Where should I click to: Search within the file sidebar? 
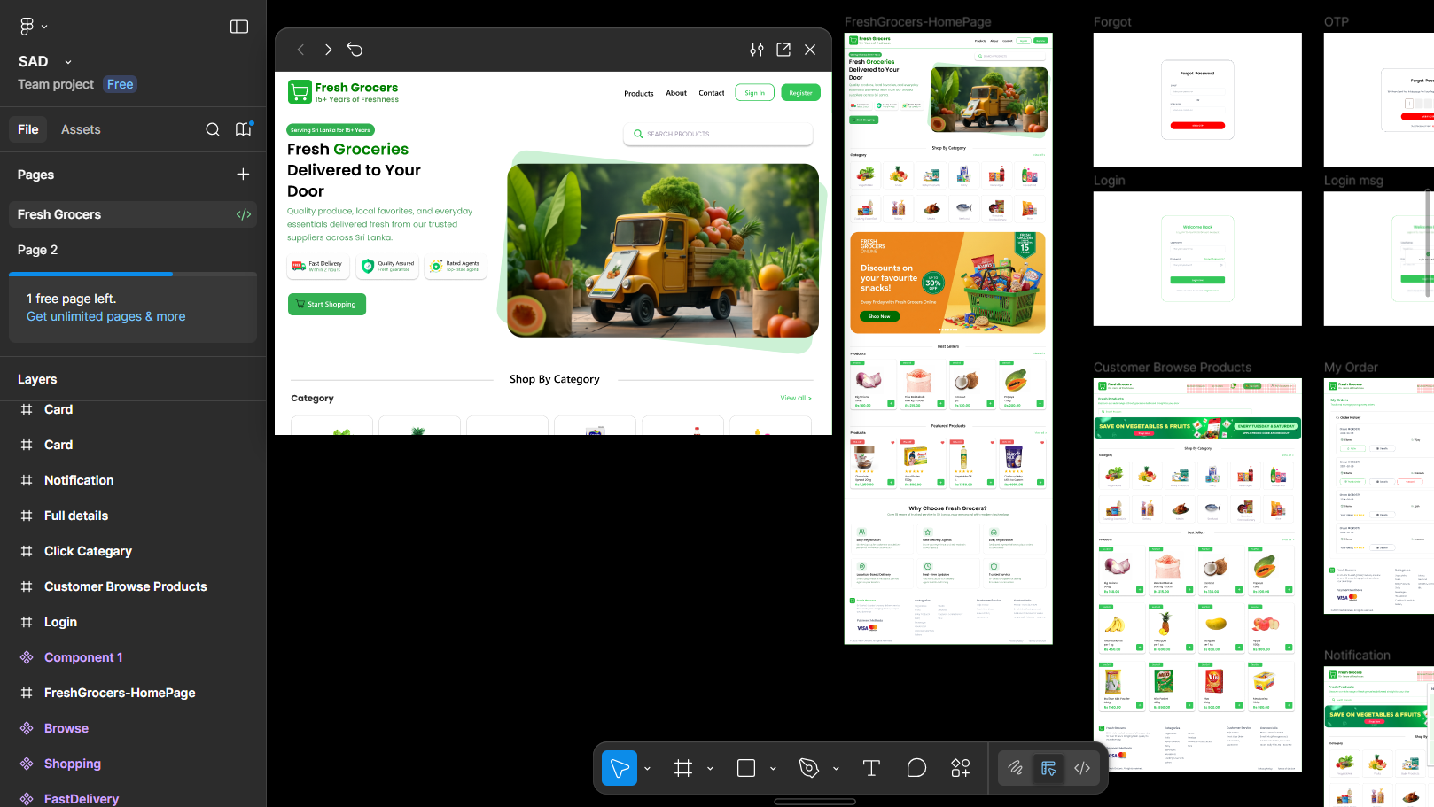click(213, 129)
